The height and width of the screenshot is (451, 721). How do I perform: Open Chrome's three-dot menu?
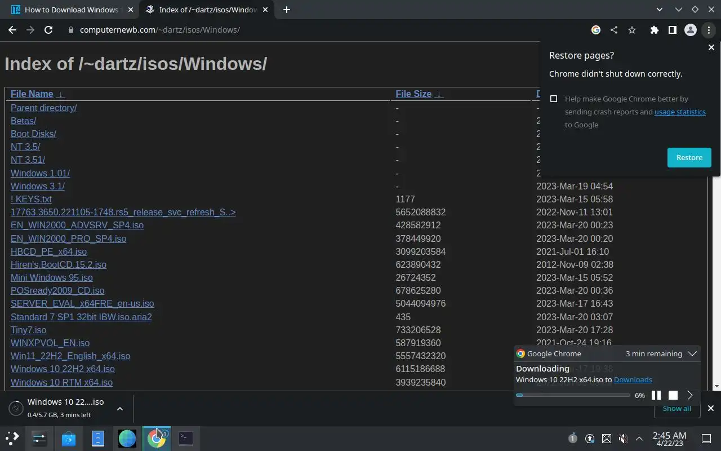[709, 30]
